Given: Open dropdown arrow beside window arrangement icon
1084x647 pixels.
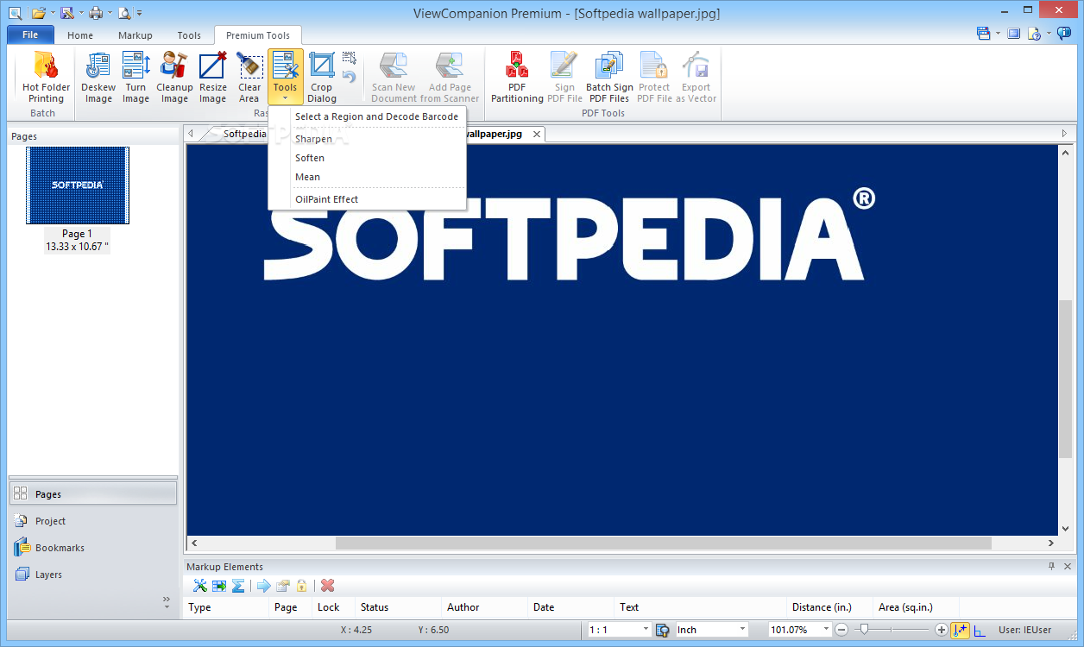Looking at the screenshot, I should (x=998, y=35).
